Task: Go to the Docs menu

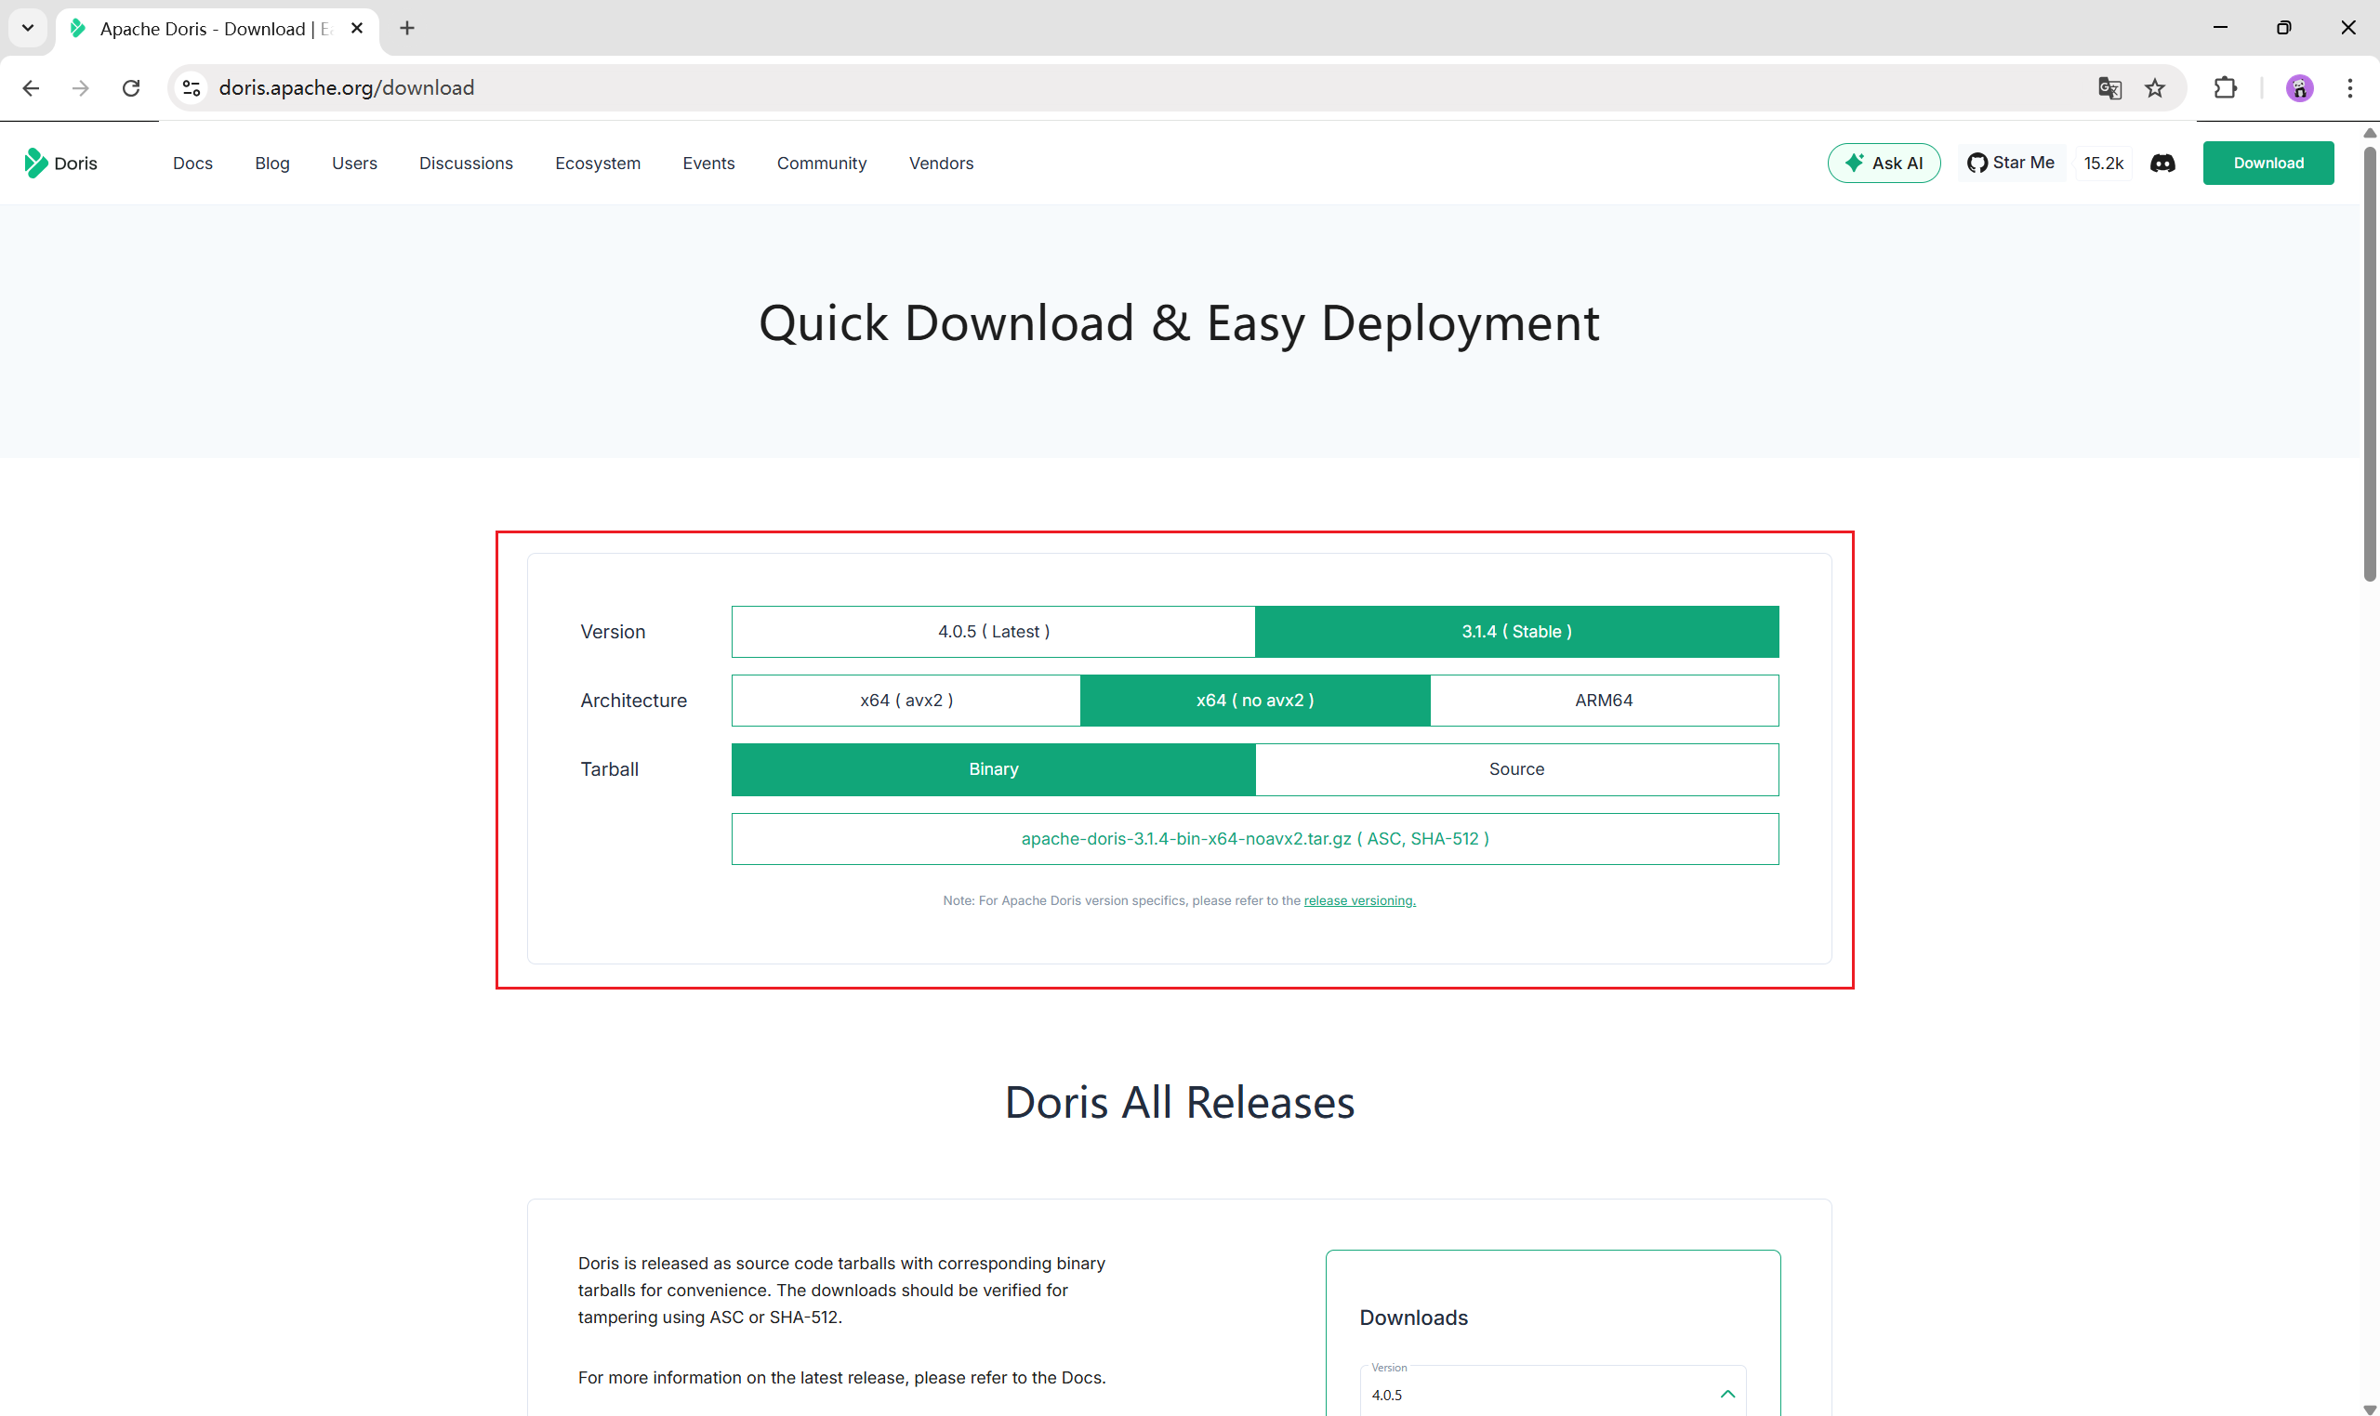Action: point(192,164)
